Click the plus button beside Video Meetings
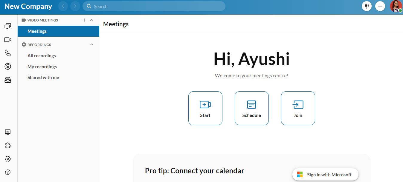403x182 pixels. pyautogui.click(x=85, y=20)
